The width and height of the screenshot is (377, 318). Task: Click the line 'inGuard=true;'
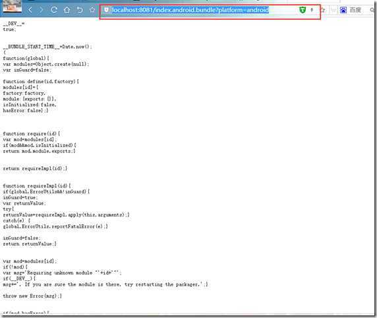(x=20, y=197)
